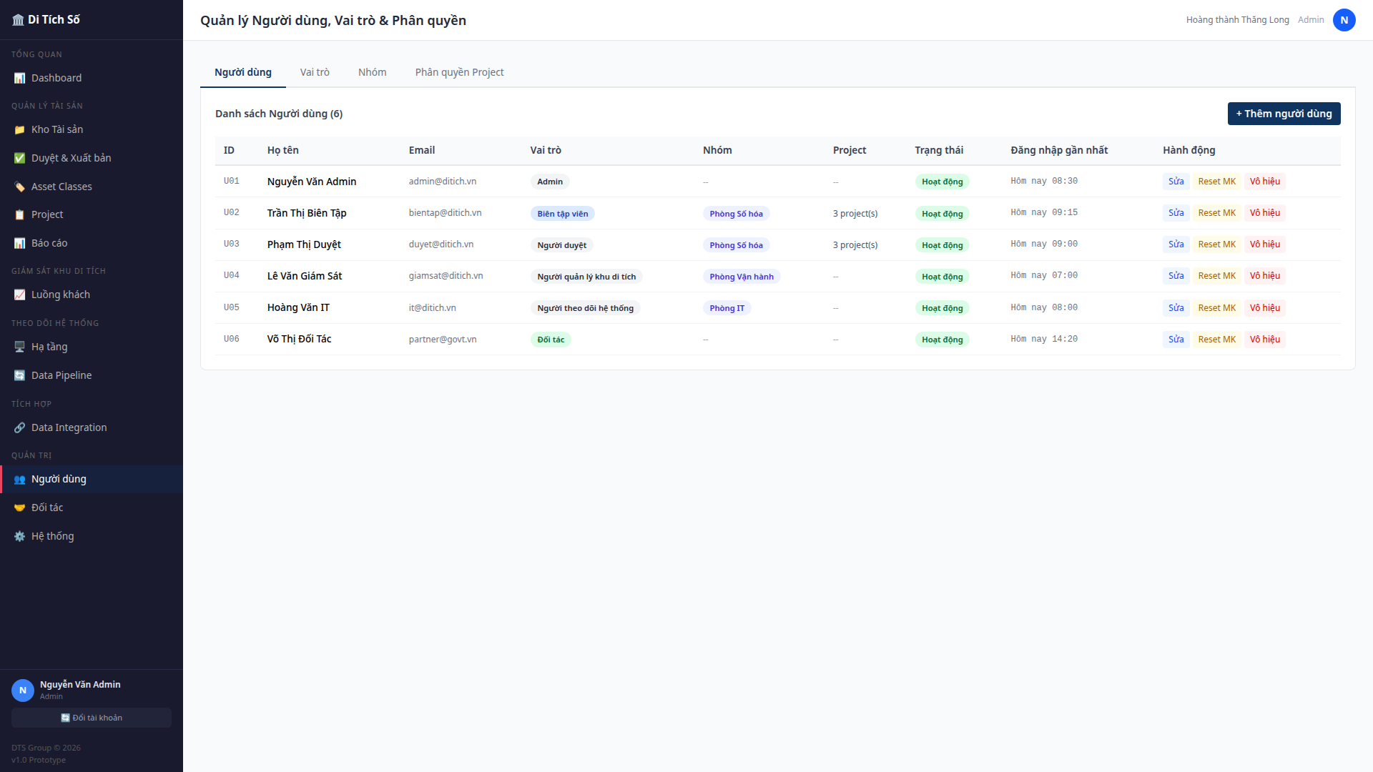Image resolution: width=1373 pixels, height=772 pixels.
Task: Open the Phân quyền Project tab
Action: (459, 72)
